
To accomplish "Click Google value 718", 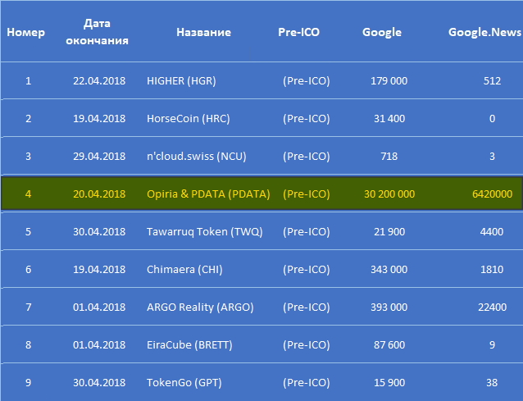I will click(389, 156).
